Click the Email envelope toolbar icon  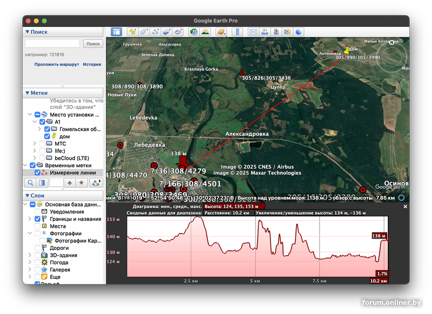click(x=253, y=32)
